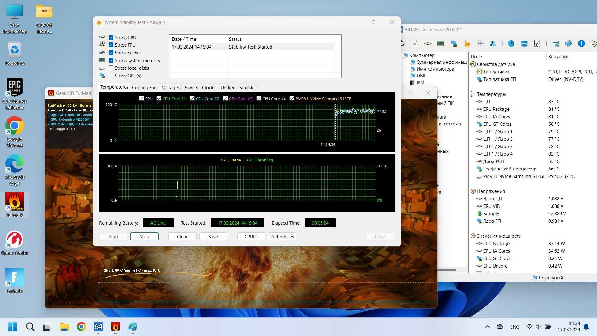Viewport: 597px width, 336px height.
Task: Open the tray hidden icons chevron
Action: tap(487, 327)
